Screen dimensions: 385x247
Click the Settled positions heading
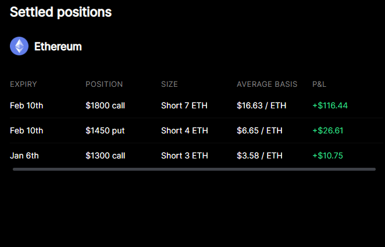point(60,12)
